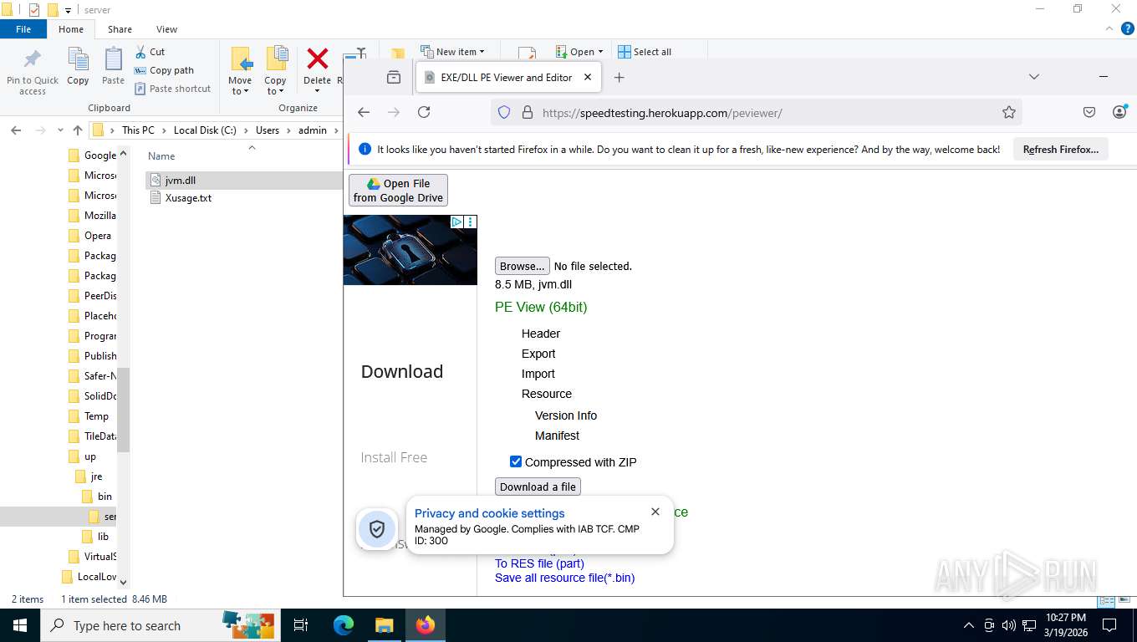Click the Firefox account icon

click(1120, 112)
